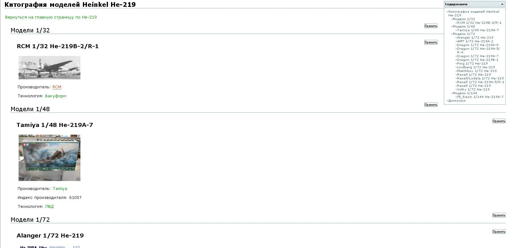This screenshot has height=248, width=510.
Task: Open the RCM manufacturer link
Action: [x=57, y=87]
